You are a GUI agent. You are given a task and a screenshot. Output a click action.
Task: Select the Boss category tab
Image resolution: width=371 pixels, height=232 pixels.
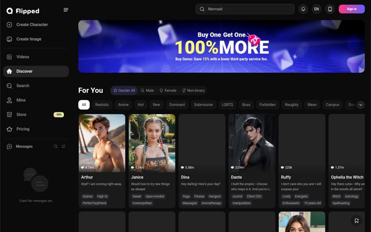[246, 105]
